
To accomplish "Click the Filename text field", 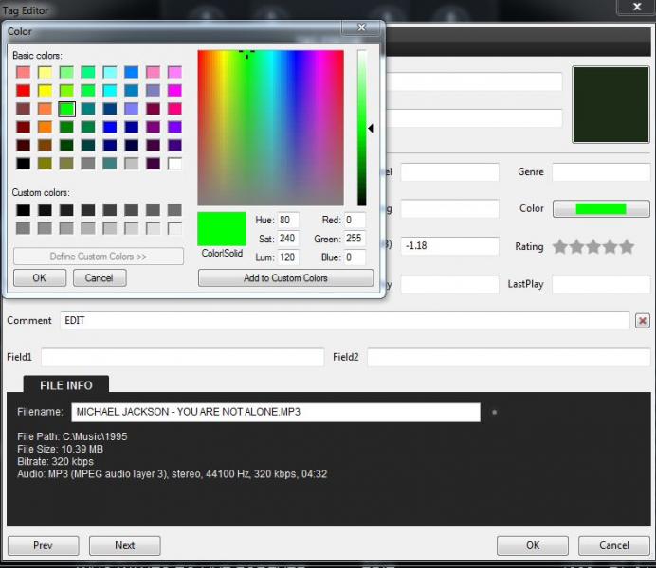I will 275,413.
